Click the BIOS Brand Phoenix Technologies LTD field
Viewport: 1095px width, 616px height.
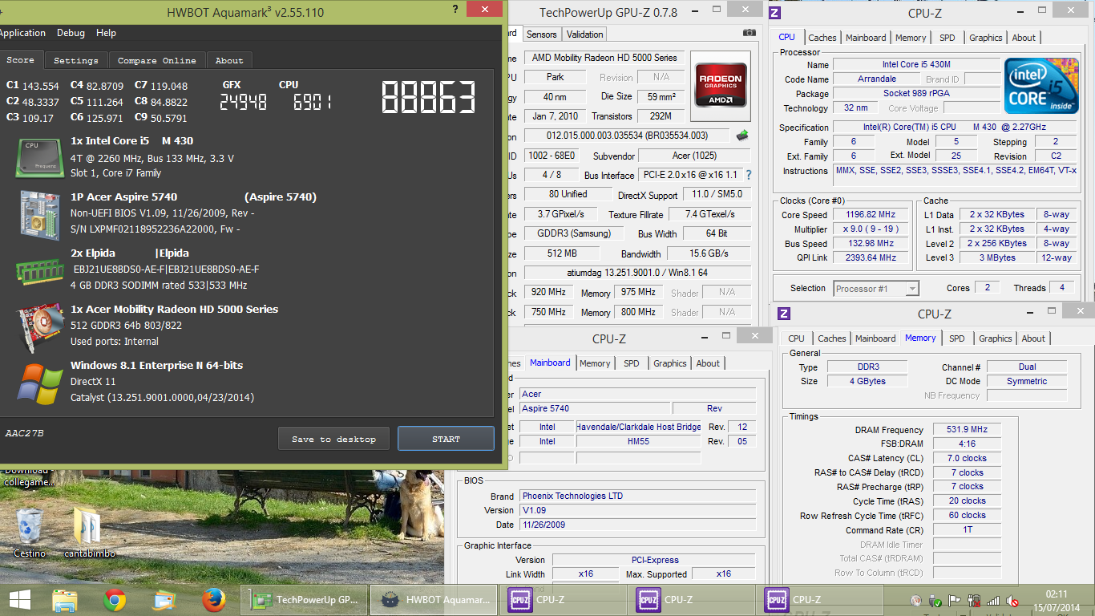point(637,496)
